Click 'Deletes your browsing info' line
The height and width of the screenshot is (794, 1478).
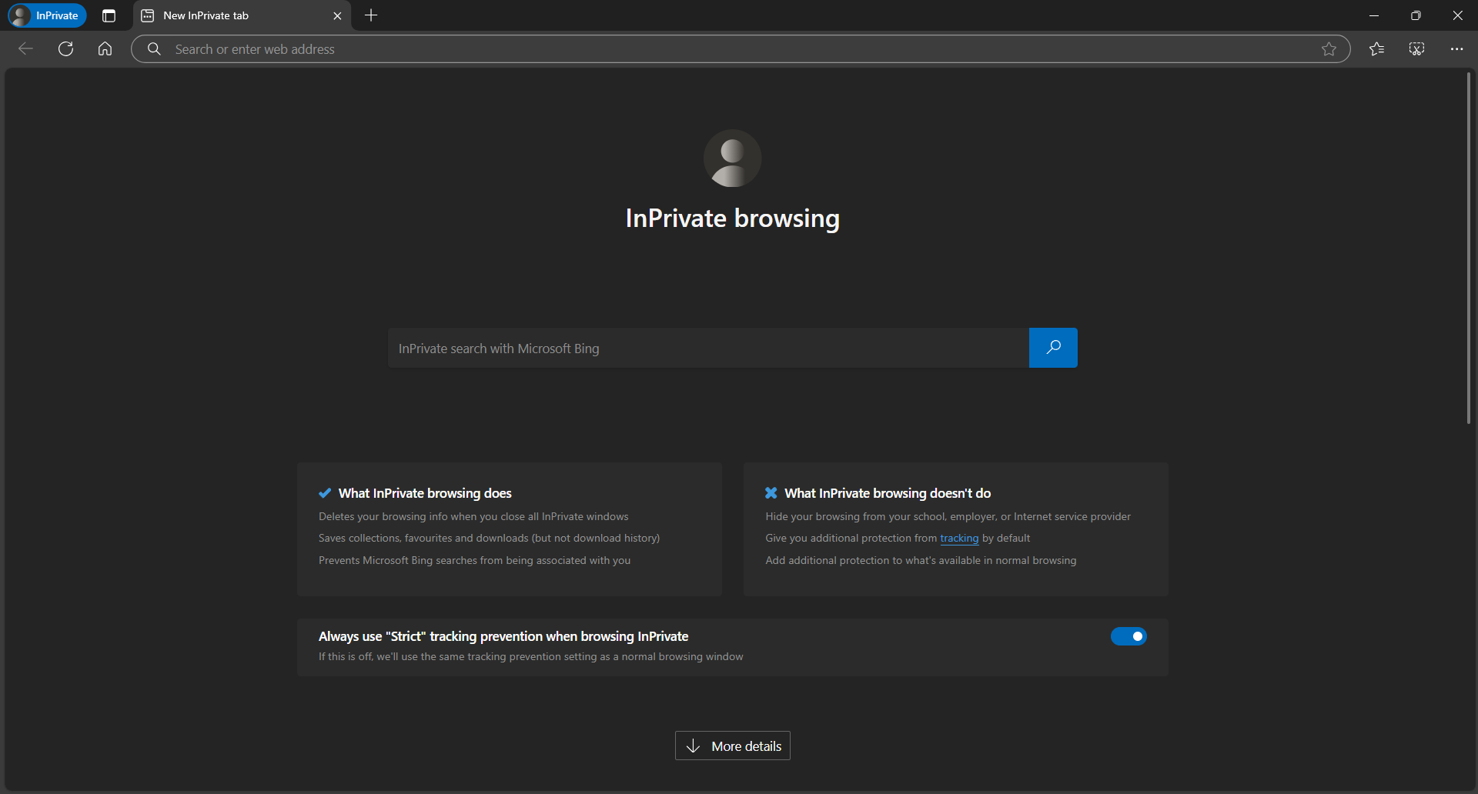pos(473,516)
